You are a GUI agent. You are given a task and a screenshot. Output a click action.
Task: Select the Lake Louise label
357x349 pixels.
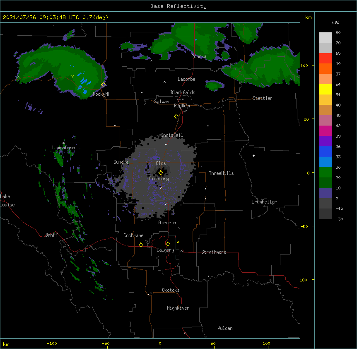[7, 201]
